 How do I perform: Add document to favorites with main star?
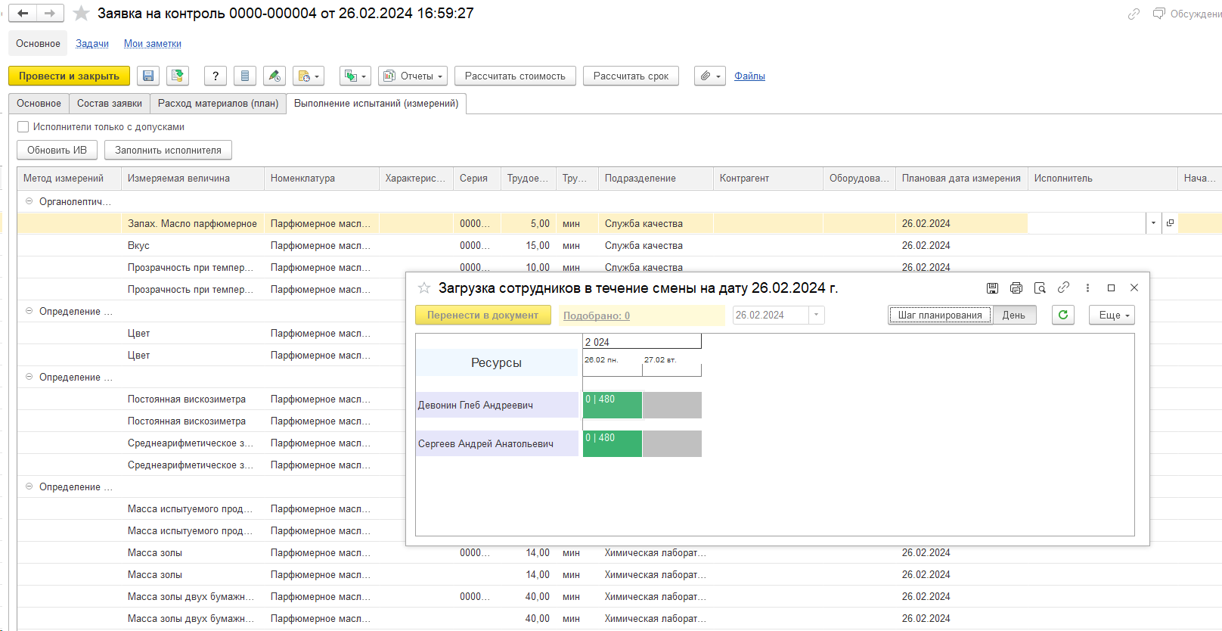(x=82, y=13)
